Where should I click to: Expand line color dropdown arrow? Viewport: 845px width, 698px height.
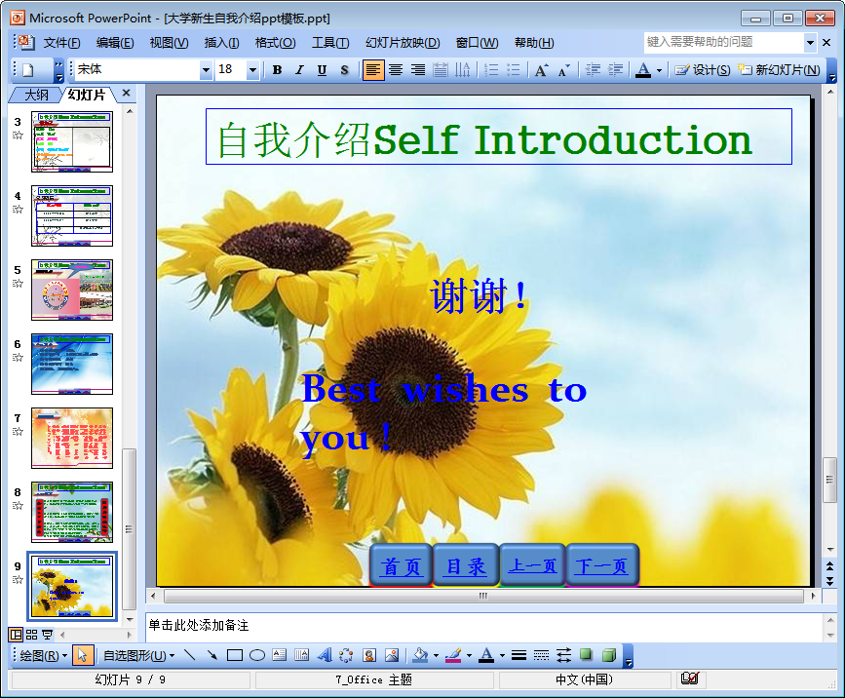(469, 655)
